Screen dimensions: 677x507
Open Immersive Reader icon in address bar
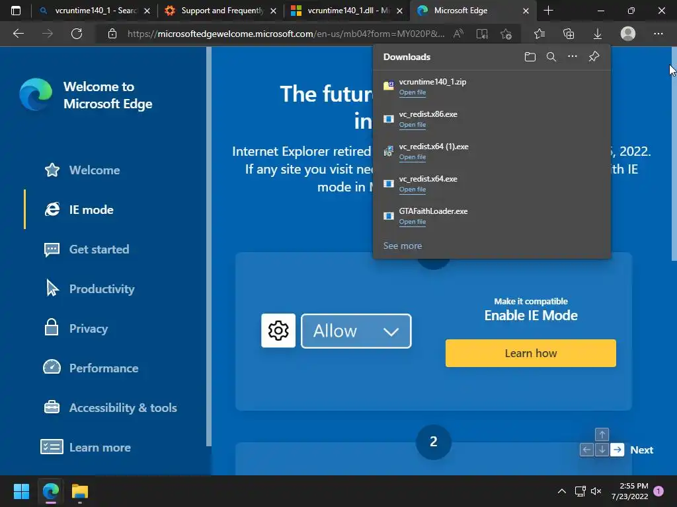pyautogui.click(x=482, y=34)
